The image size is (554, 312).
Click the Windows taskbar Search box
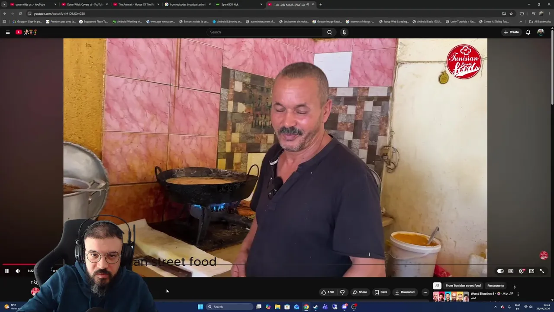tap(229, 307)
